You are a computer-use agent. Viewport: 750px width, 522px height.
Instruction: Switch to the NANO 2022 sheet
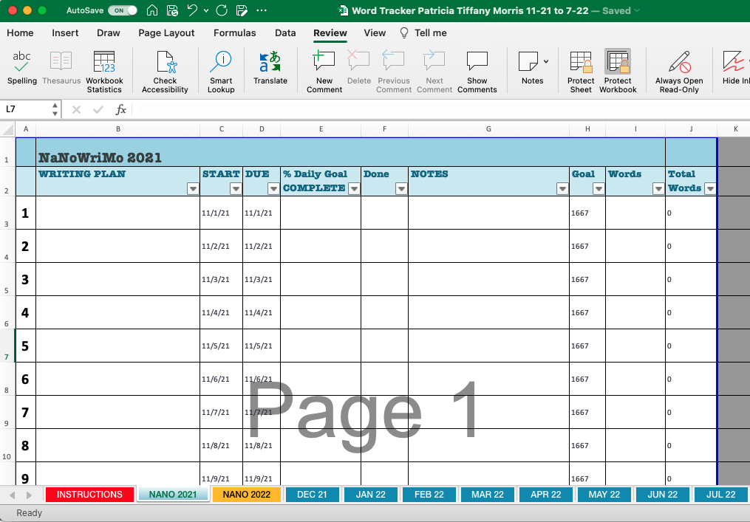coord(246,494)
